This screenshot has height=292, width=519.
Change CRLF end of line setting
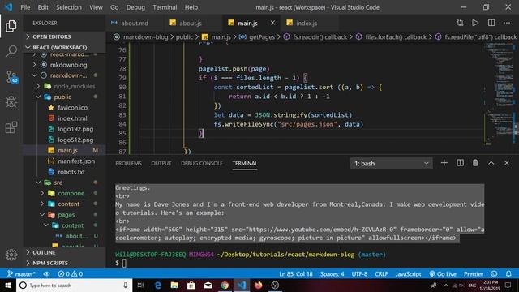coord(381,274)
